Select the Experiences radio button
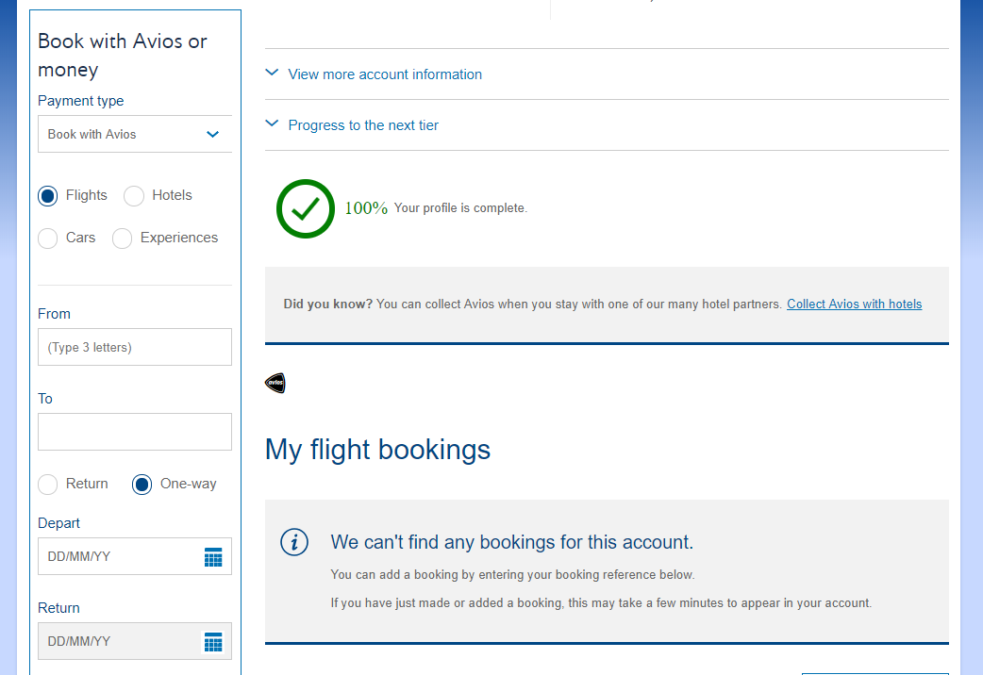This screenshot has width=983, height=675. [x=123, y=239]
